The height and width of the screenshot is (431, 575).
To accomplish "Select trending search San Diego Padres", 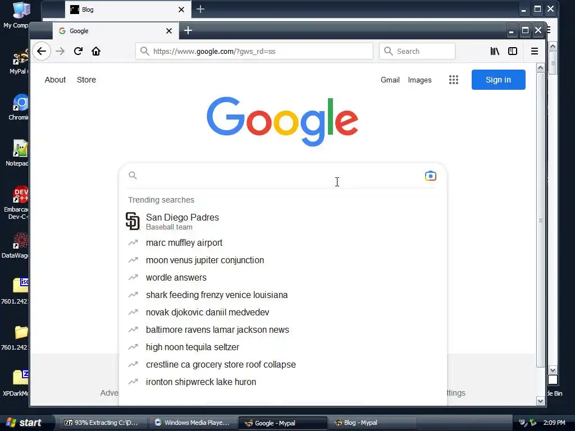I will tap(282, 221).
